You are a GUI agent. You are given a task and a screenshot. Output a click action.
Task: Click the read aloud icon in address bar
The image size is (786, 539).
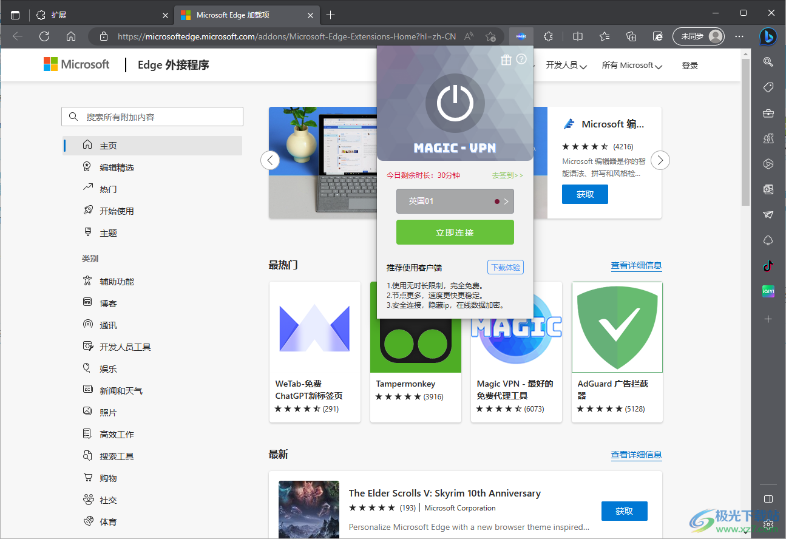point(469,36)
